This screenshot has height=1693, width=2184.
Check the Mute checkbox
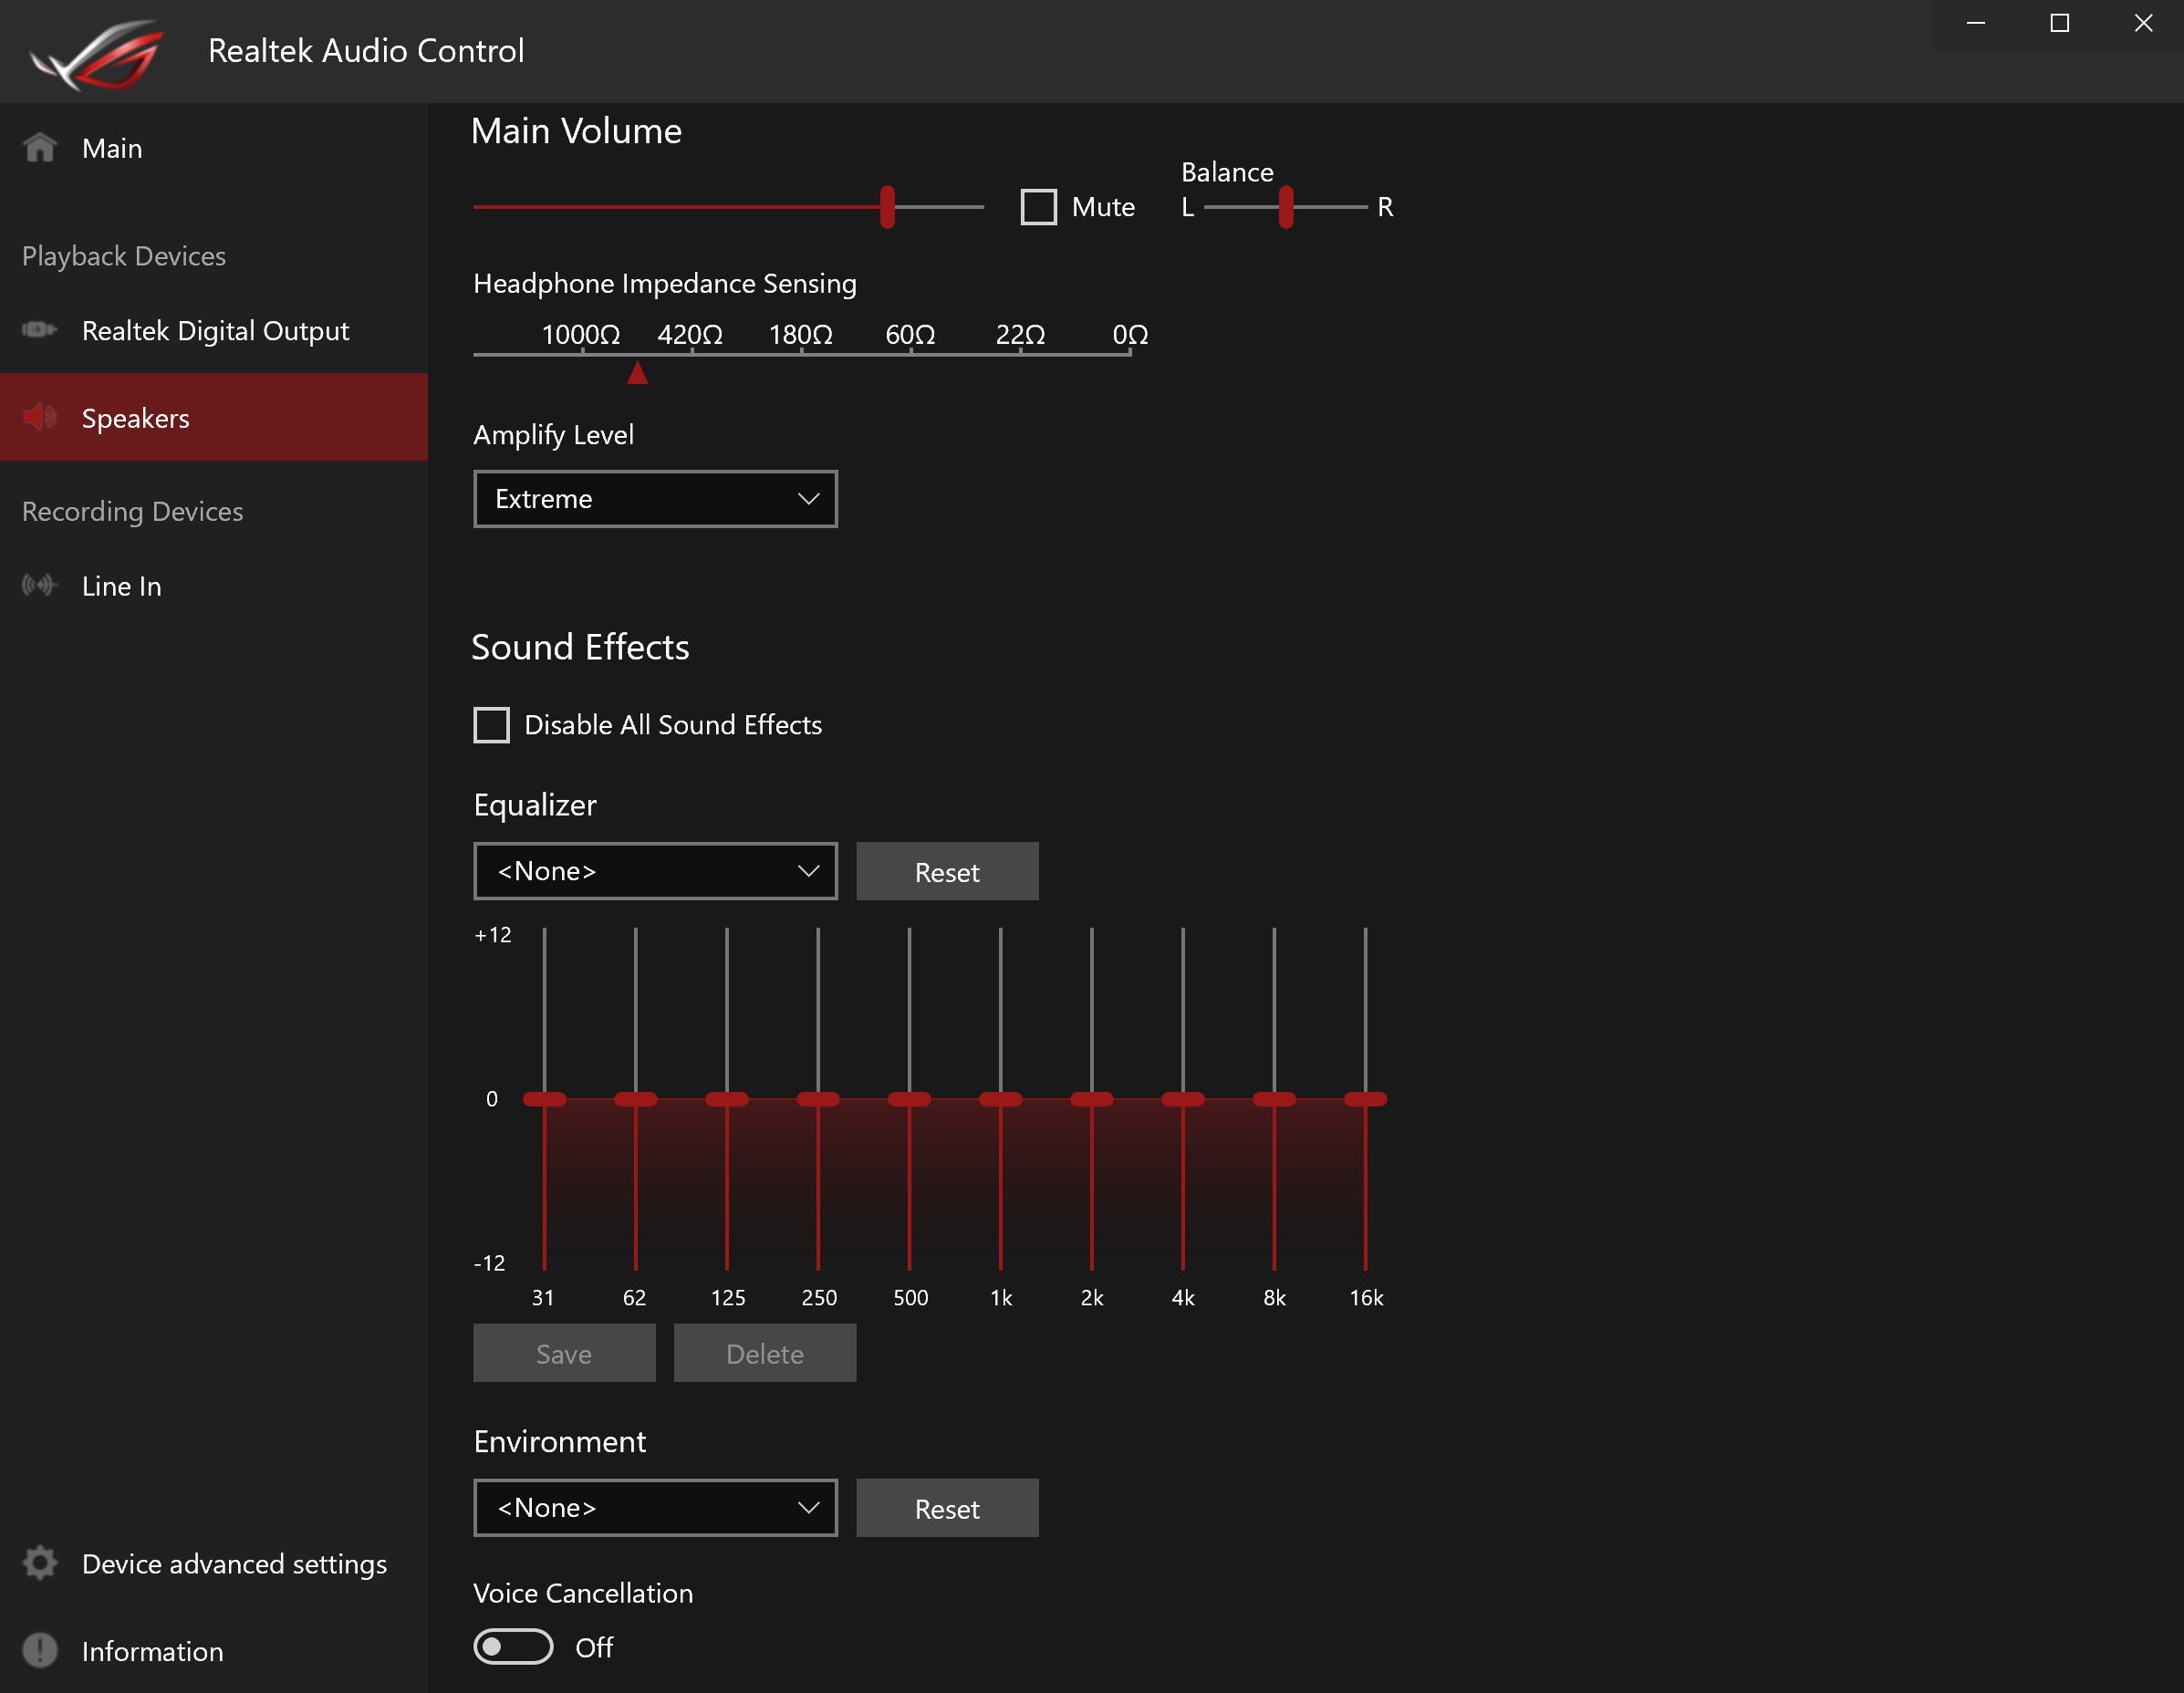pyautogui.click(x=1038, y=207)
